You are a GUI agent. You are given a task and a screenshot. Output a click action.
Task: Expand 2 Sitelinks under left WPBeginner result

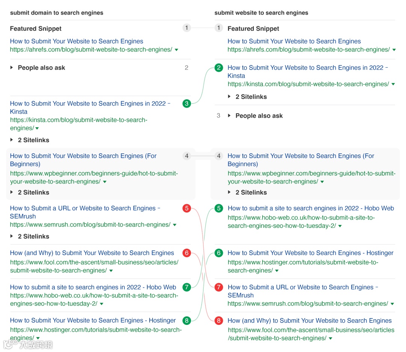coord(30,193)
